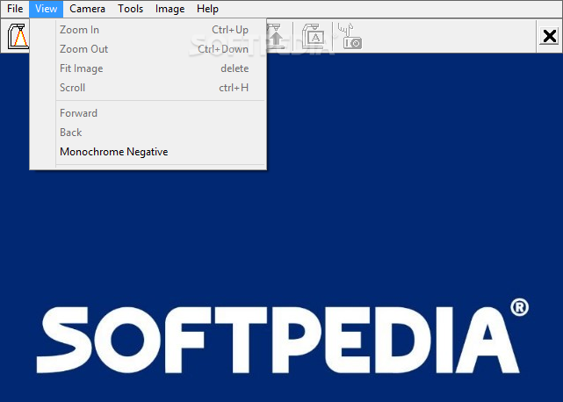Choose Back in the View menu
Viewport: 563px width, 402px height.
(148, 133)
